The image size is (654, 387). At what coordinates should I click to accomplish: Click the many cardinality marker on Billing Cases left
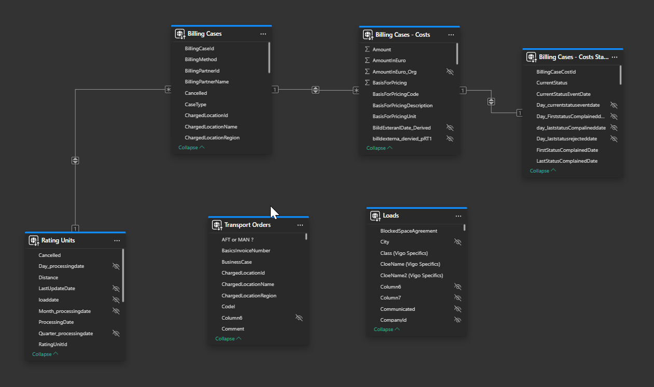click(x=168, y=90)
